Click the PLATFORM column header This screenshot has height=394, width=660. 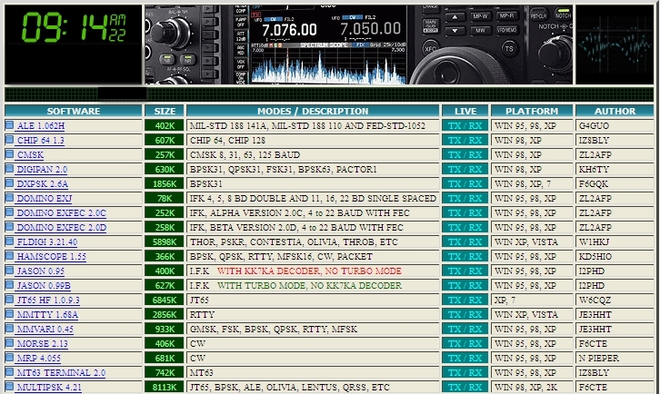[x=532, y=111]
